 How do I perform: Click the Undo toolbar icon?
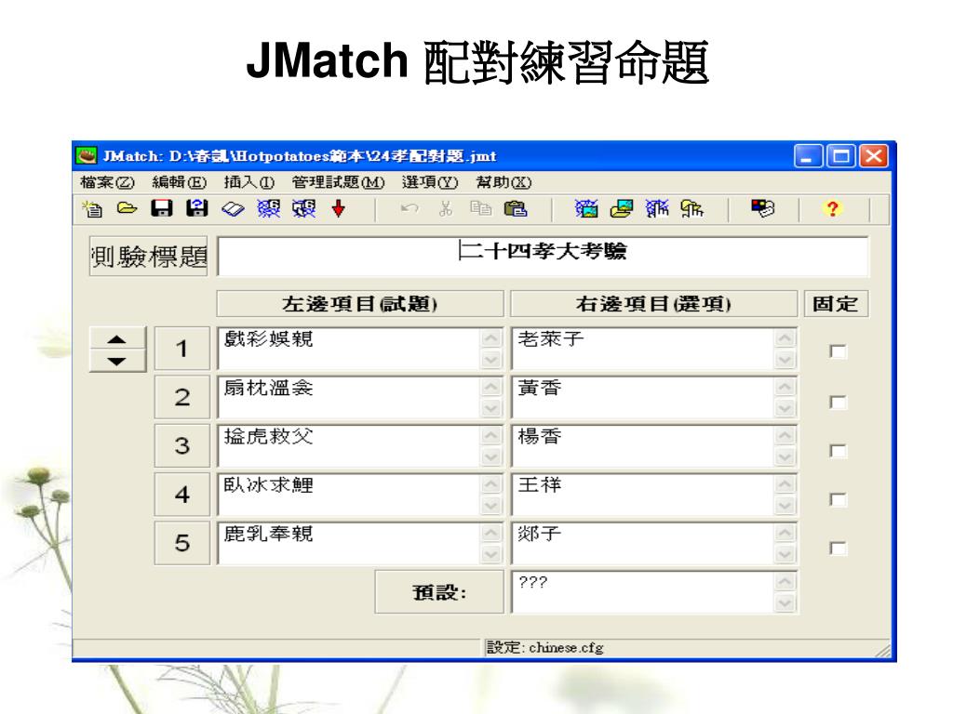coord(409,208)
